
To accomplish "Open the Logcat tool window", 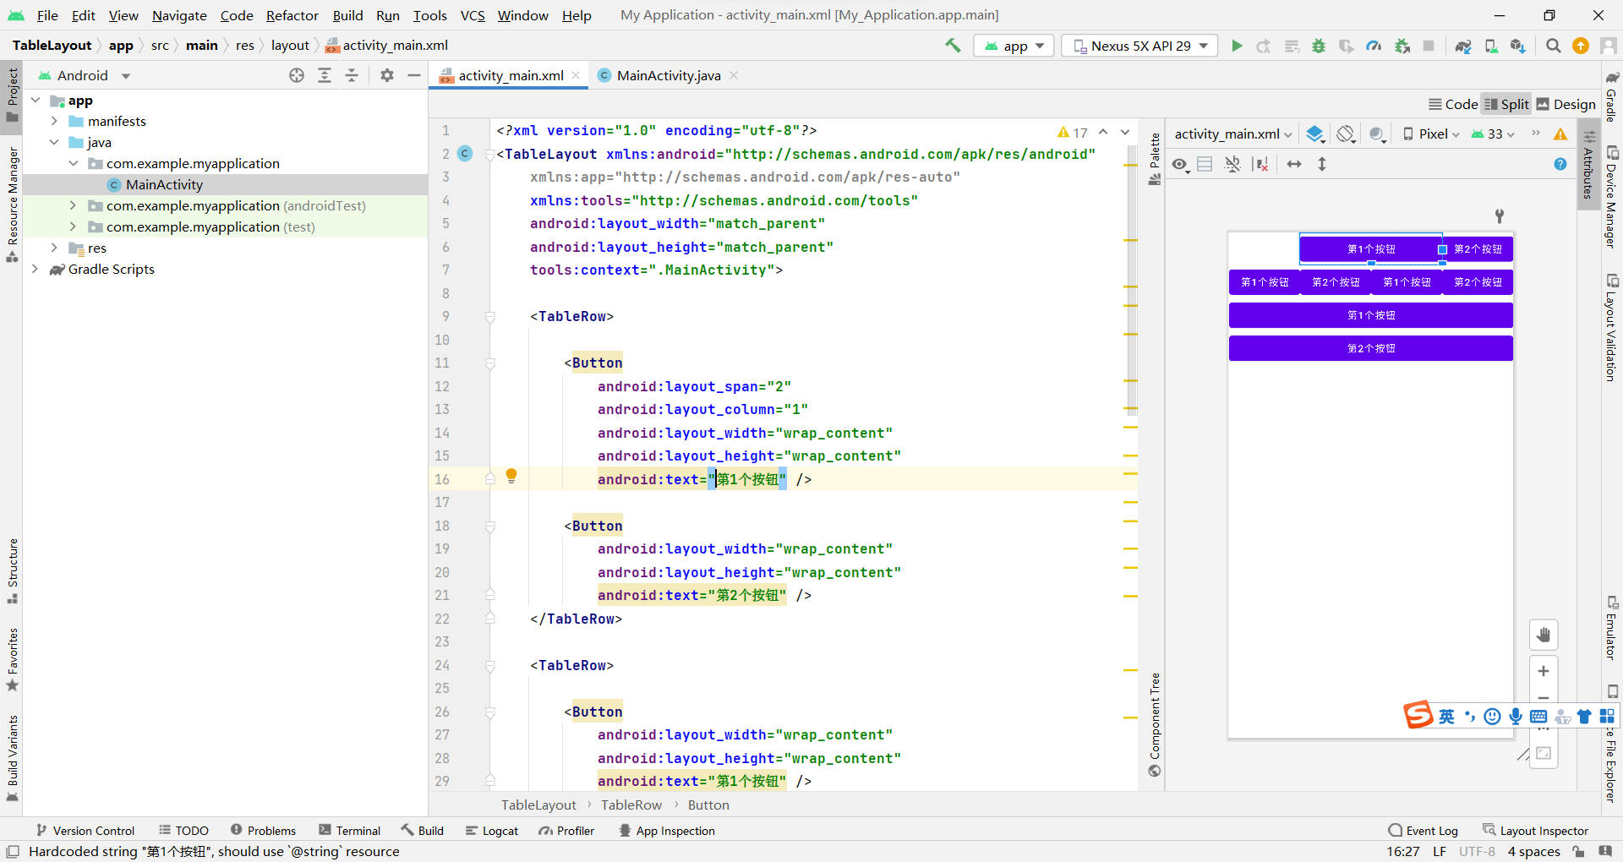I will click(492, 830).
